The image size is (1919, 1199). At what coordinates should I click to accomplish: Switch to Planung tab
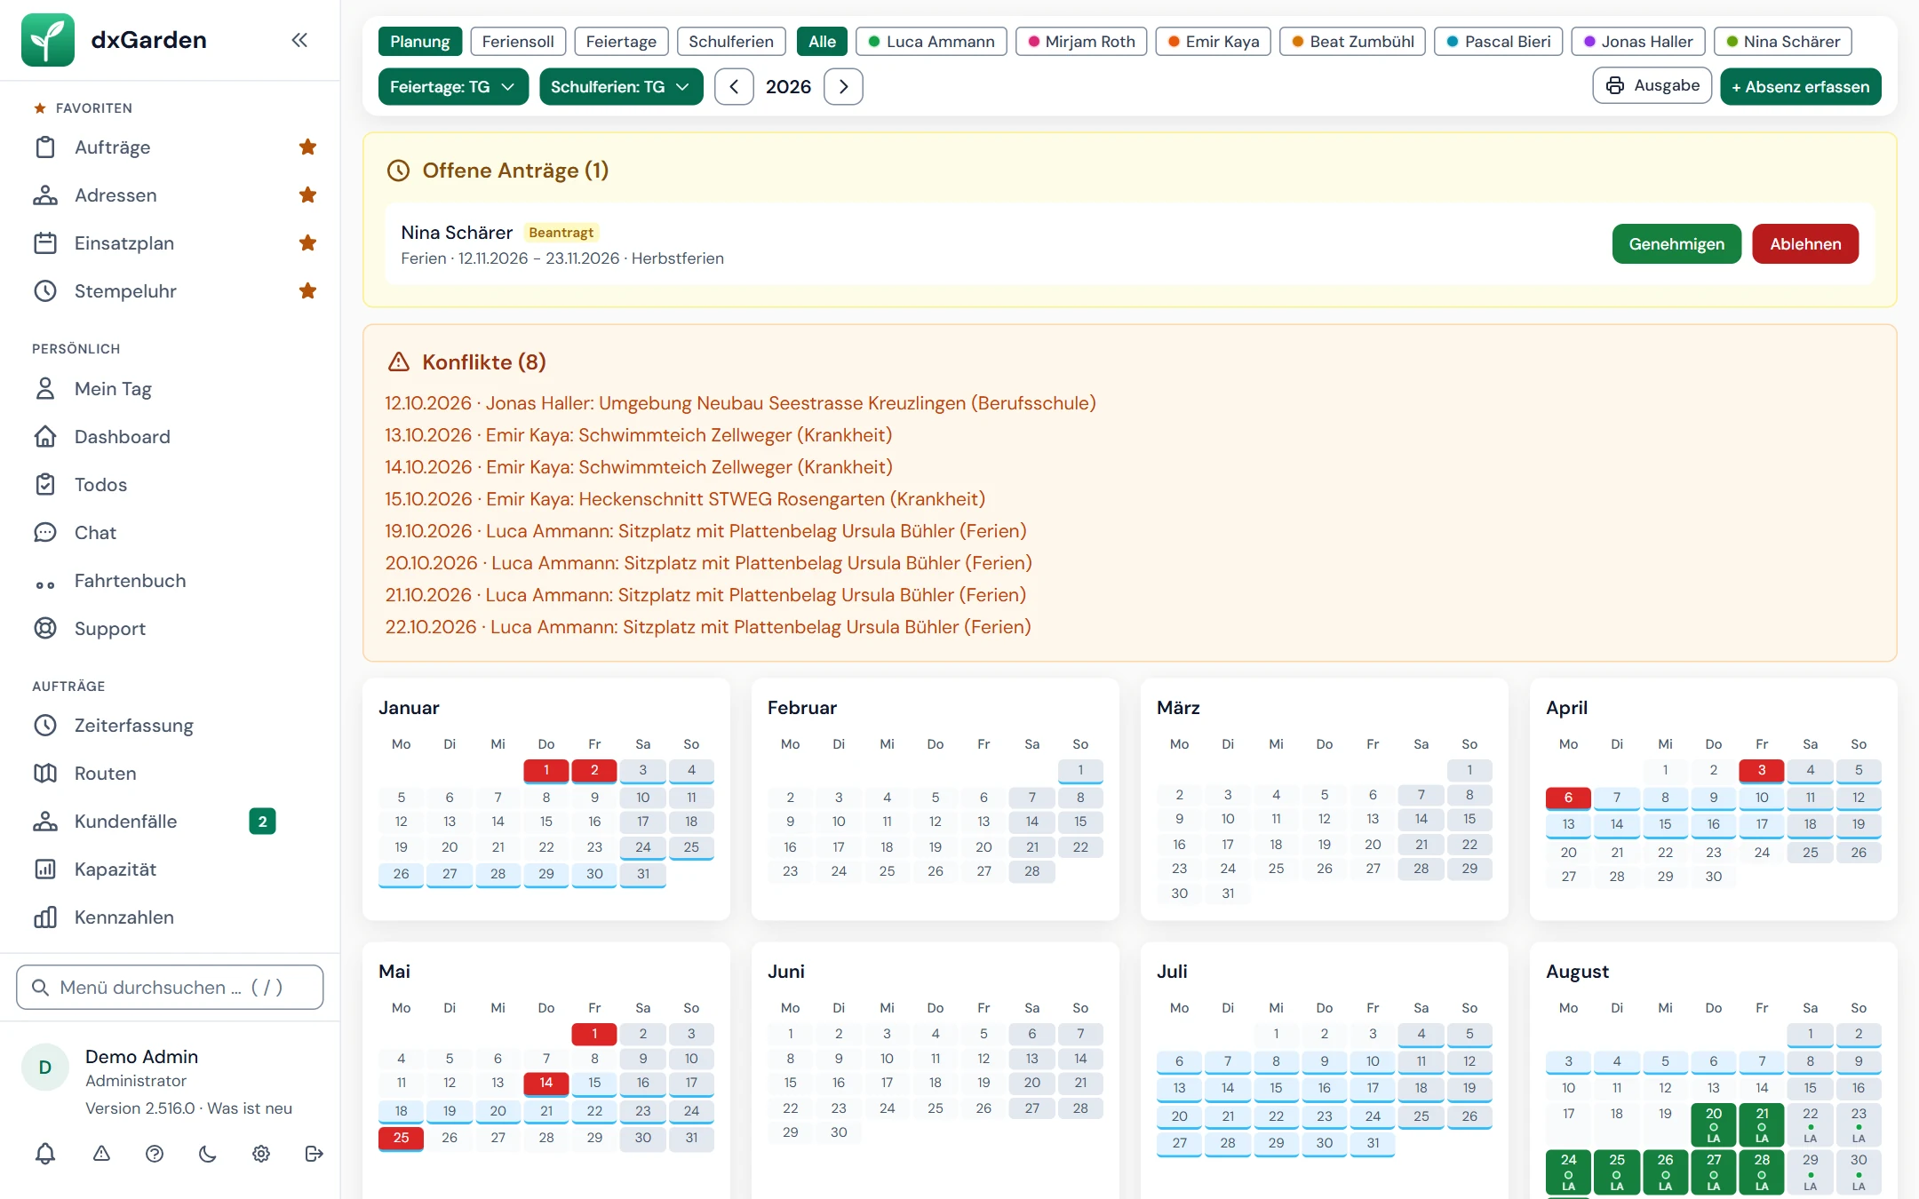420,42
